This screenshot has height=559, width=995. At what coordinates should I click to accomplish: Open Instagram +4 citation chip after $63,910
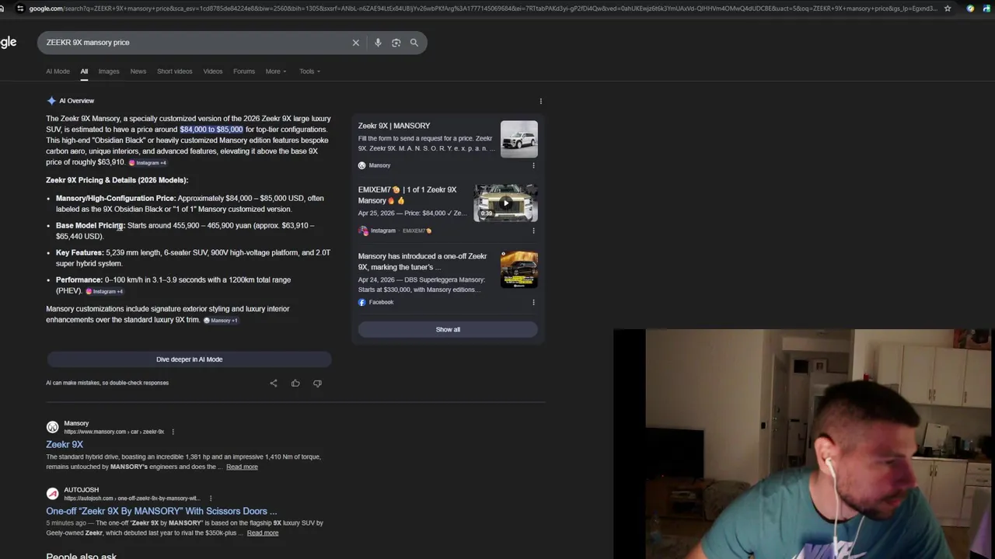click(148, 163)
